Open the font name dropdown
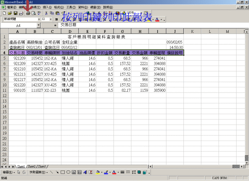This screenshot has width=249, height=181. pyautogui.click(x=38, y=19)
